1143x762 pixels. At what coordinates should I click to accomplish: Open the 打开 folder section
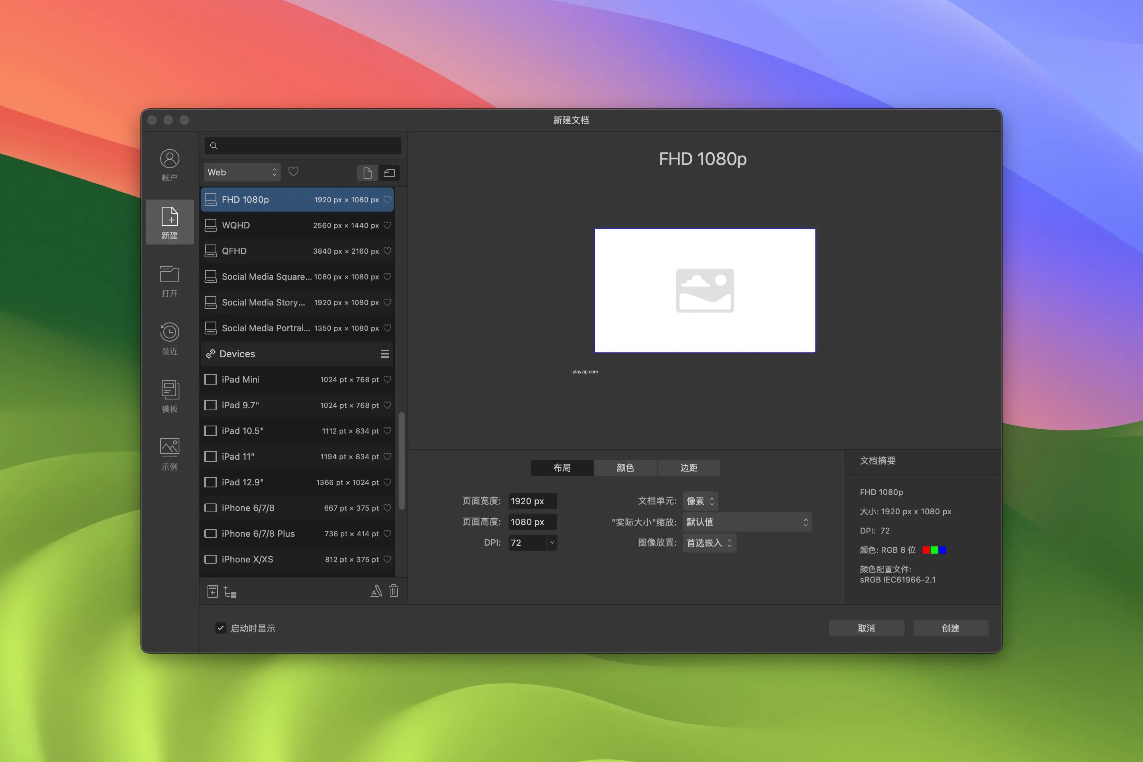[x=169, y=281]
